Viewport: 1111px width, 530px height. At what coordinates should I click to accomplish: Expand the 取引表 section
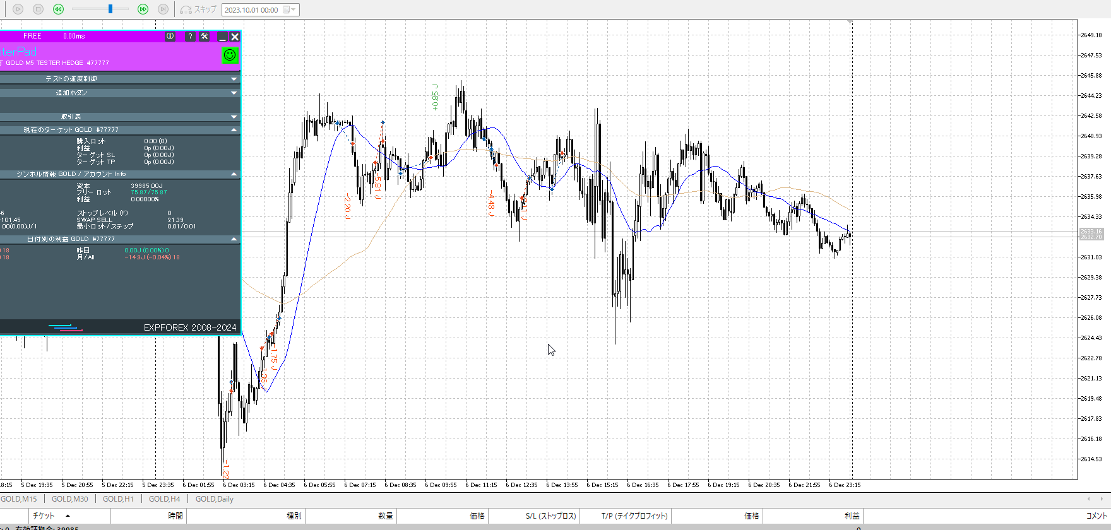pos(234,117)
